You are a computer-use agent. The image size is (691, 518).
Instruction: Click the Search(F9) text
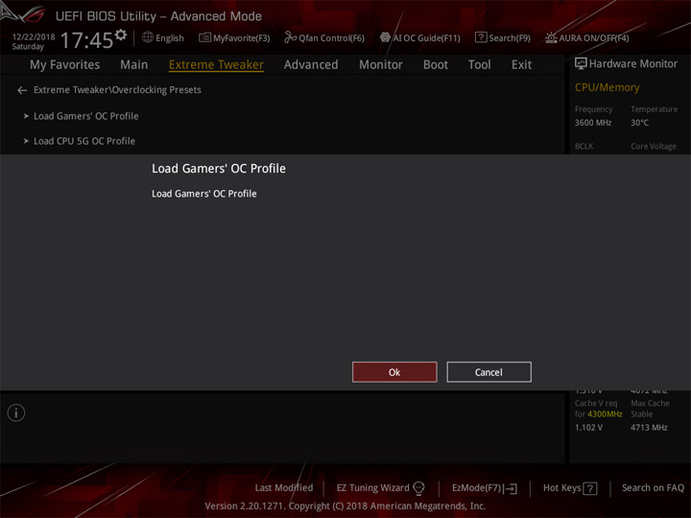click(x=510, y=38)
